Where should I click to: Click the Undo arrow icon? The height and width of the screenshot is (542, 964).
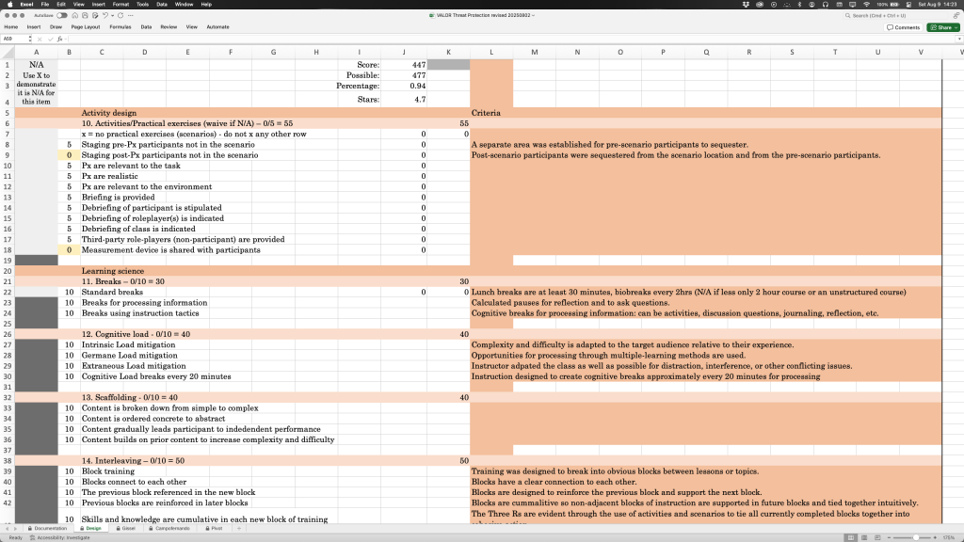105,15
